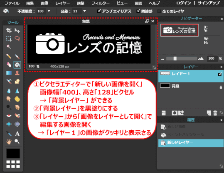This screenshot has height=173, width=224.
Task: Click the 公差 value field
Action: (x=77, y=11)
